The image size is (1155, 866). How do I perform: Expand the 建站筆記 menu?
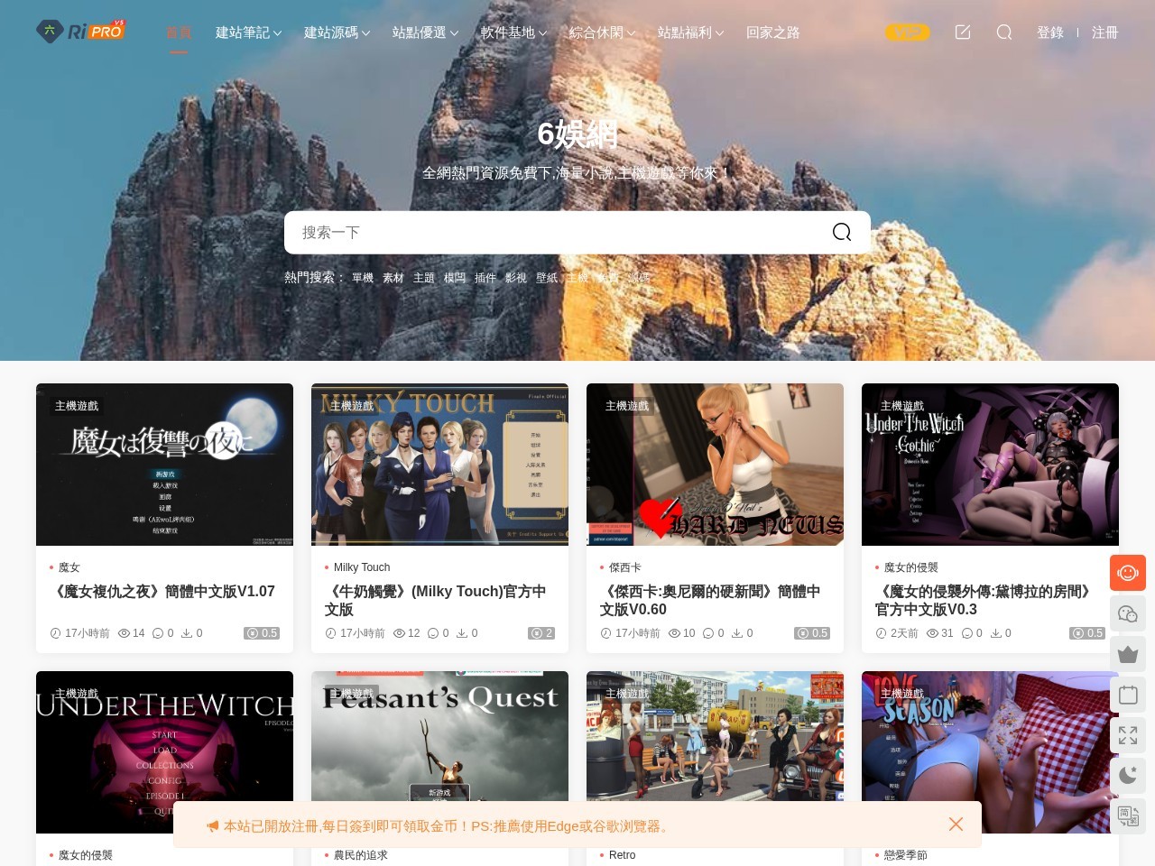(248, 32)
